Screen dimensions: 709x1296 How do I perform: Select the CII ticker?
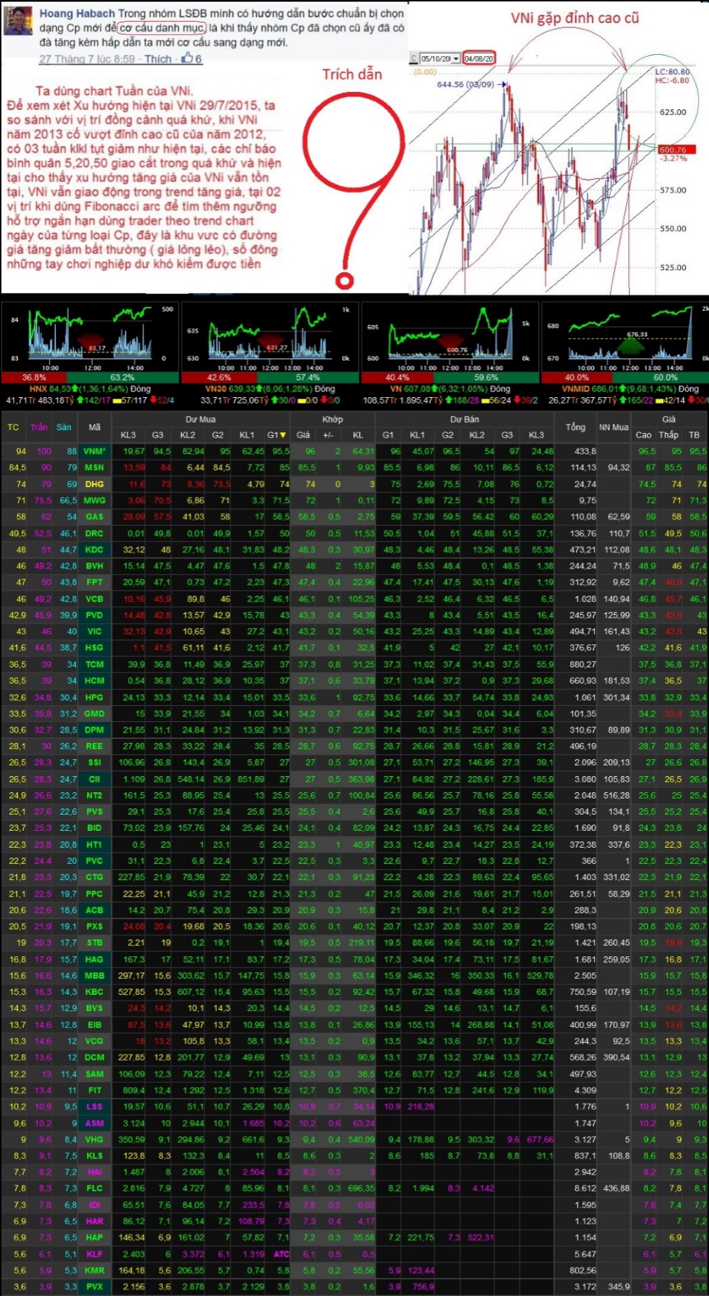click(x=95, y=779)
